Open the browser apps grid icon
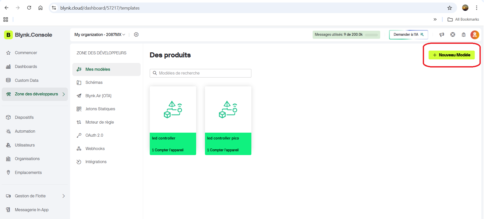 6,19
